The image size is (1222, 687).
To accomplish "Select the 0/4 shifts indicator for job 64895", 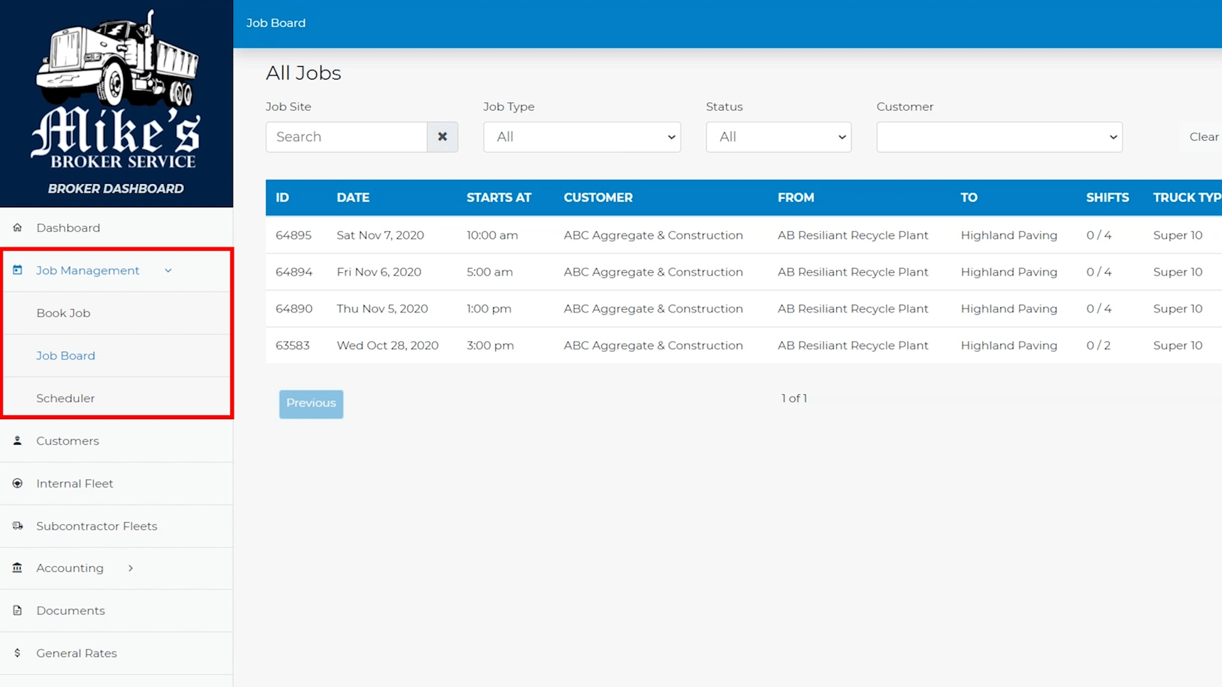I will pos(1098,234).
